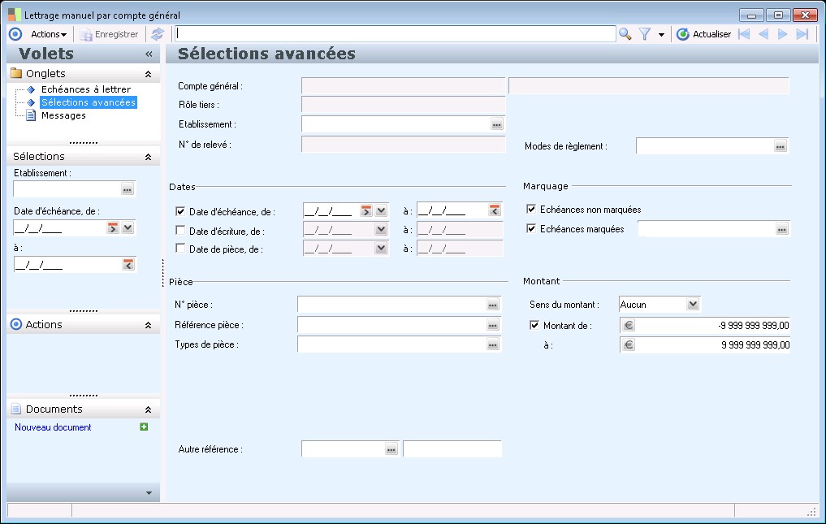Viewport: 826px width, 524px height.
Task: Click the Actualiser button
Action: point(704,34)
